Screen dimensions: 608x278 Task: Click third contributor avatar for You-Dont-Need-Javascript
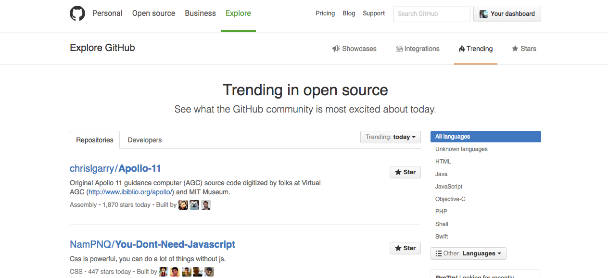click(186, 272)
